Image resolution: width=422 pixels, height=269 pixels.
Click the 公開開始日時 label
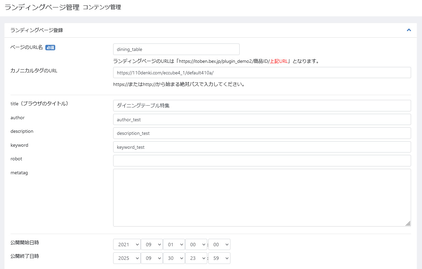tap(25, 243)
